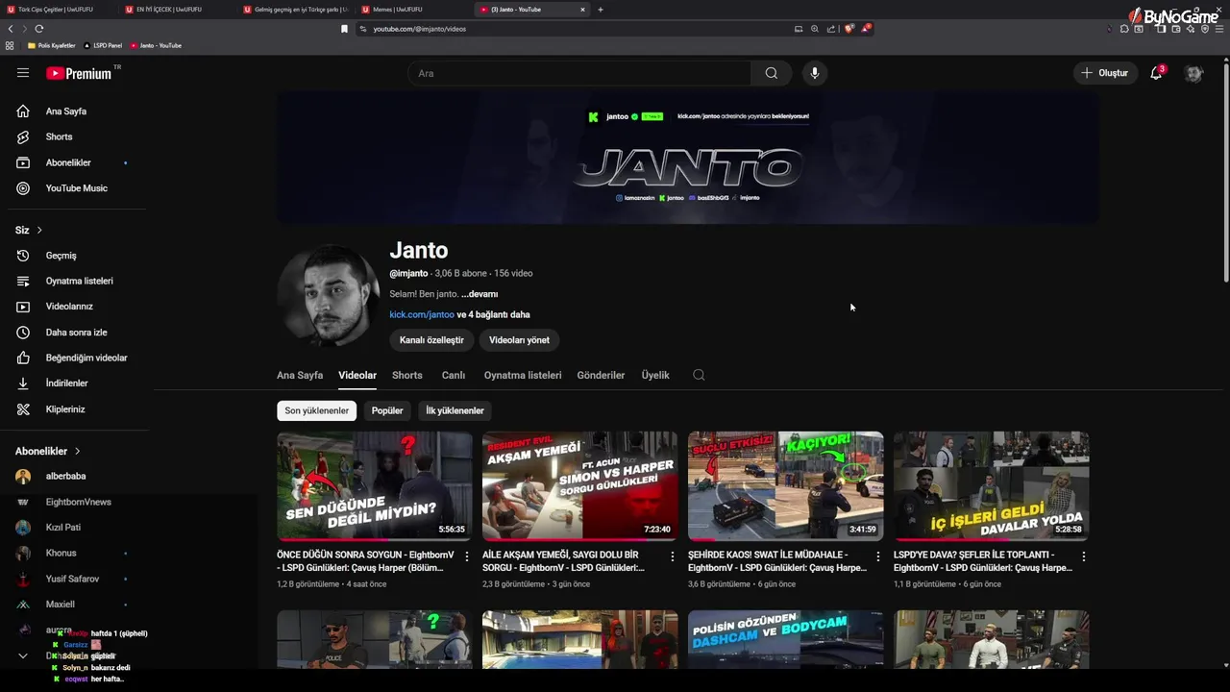
Task: Open Beğendiğim videolar list
Action: tap(86, 358)
